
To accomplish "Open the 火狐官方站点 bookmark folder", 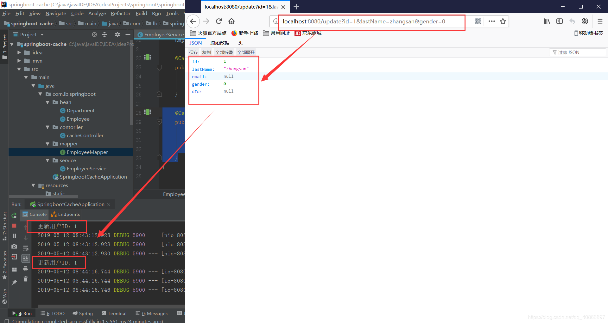I will point(208,33).
